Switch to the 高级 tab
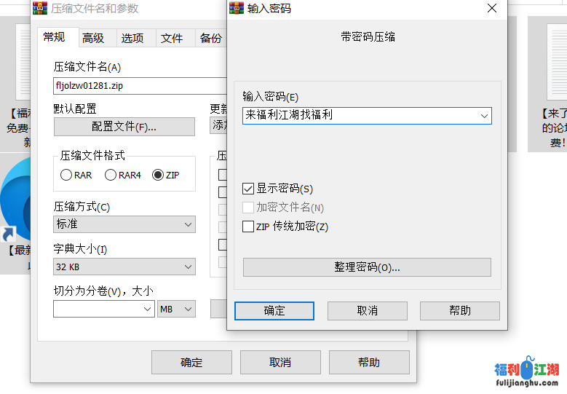This screenshot has height=394, width=567. 93,38
